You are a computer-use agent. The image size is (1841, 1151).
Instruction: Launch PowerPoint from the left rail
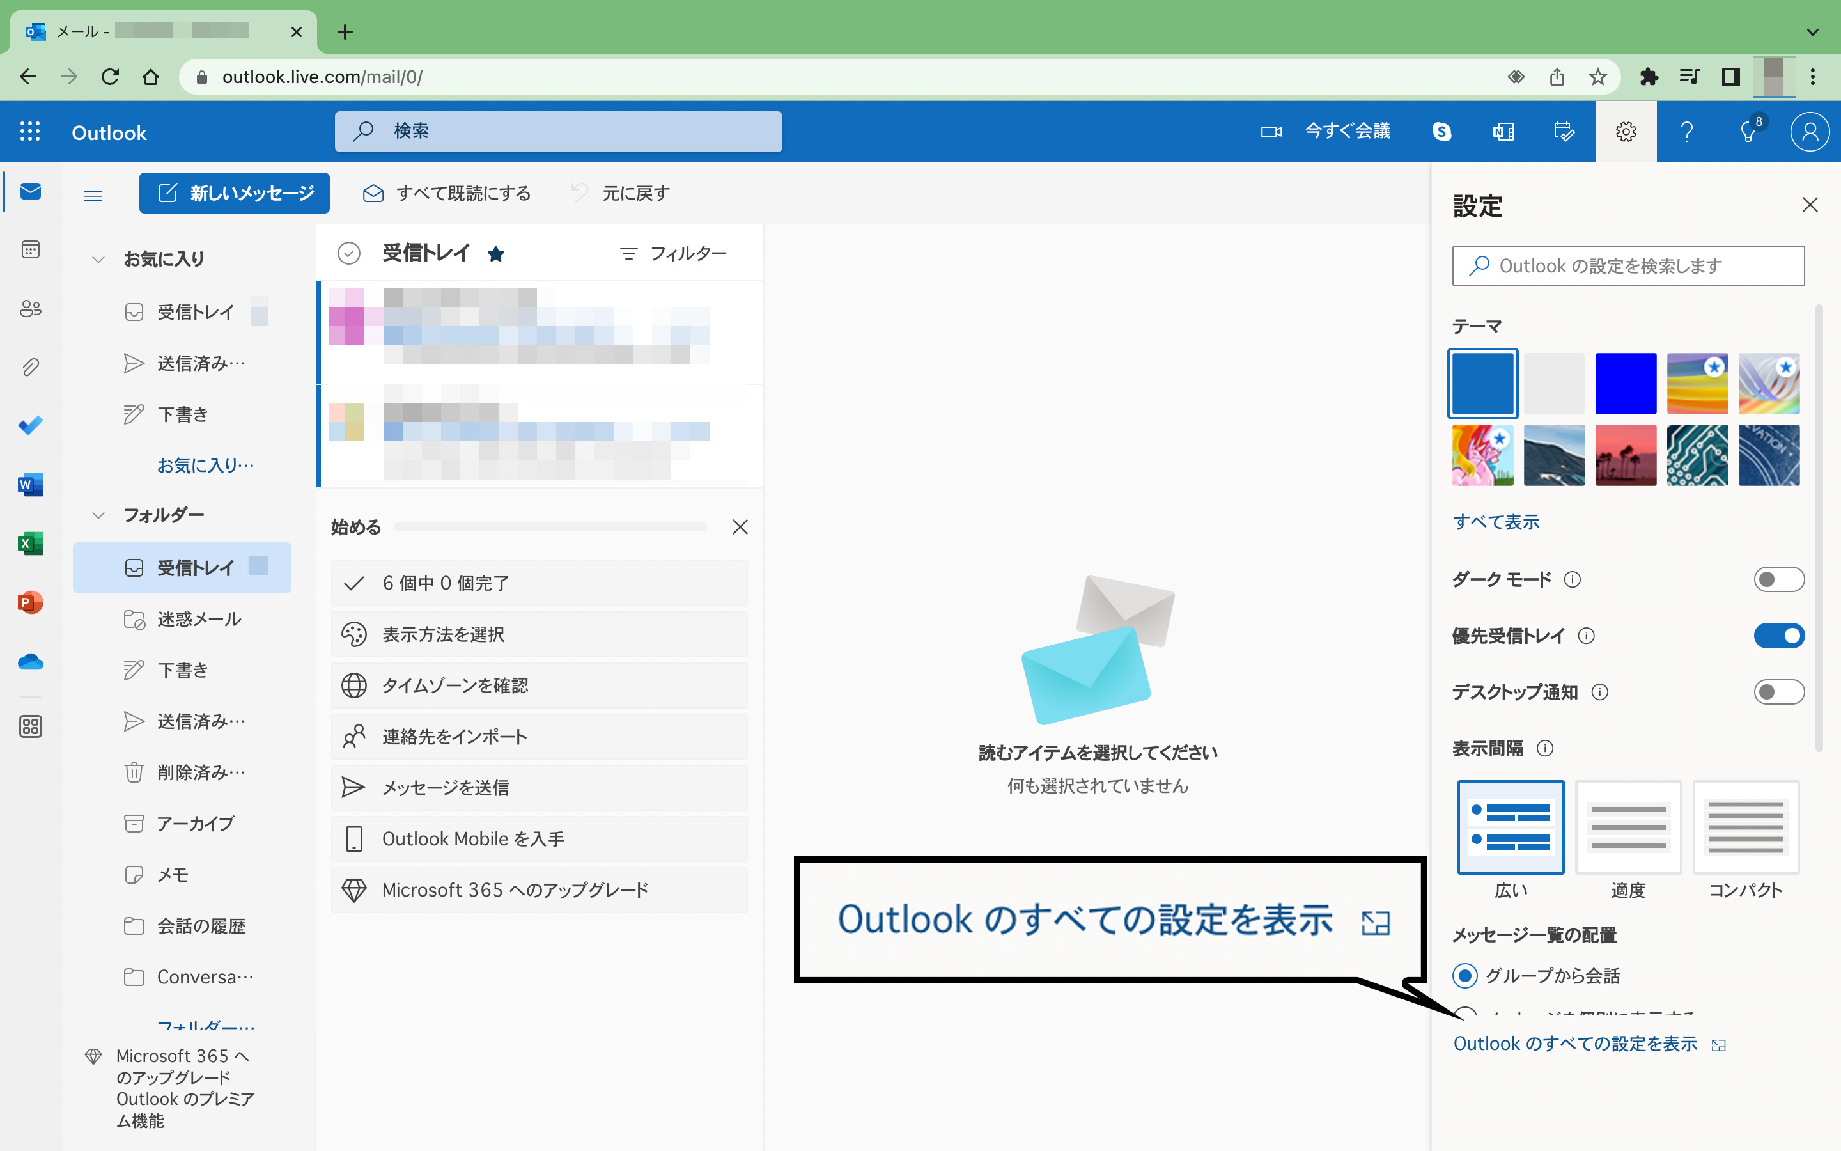coord(31,602)
